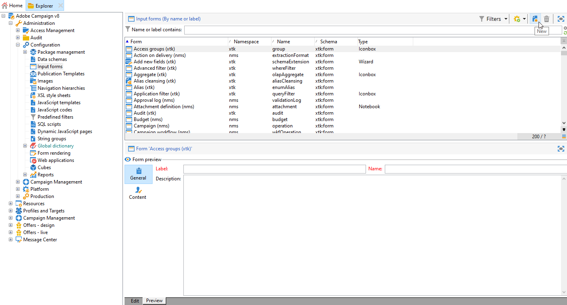Click the JavaScript templates icon
This screenshot has height=305, width=567.
click(33, 103)
